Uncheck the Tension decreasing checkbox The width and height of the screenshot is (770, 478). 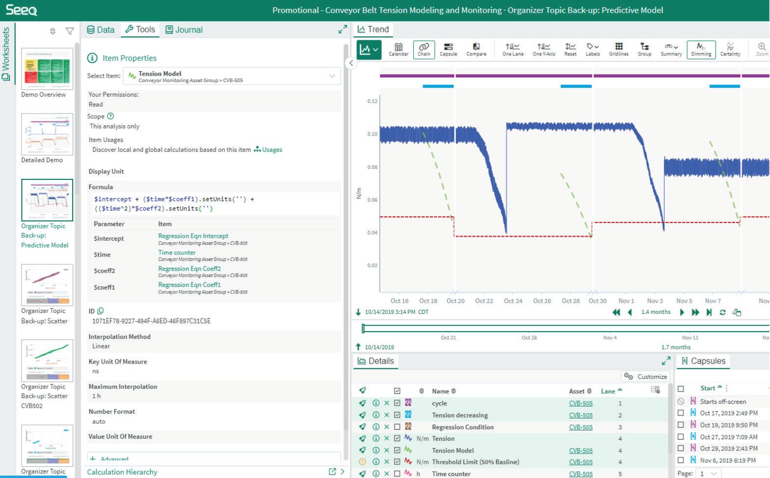point(397,415)
